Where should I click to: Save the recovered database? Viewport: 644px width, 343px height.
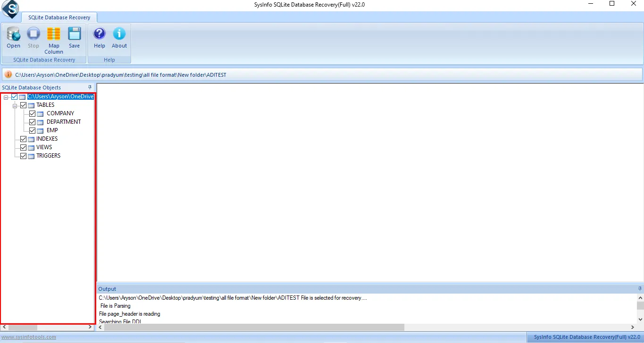75,38
